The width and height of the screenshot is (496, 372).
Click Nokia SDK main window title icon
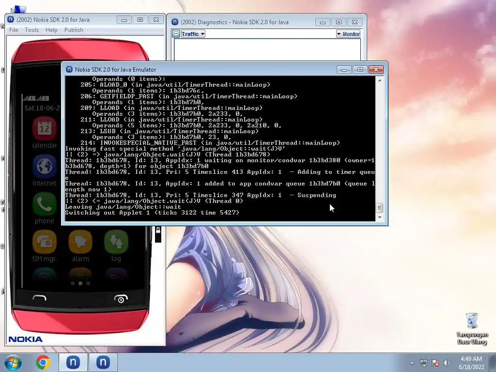coord(11,19)
